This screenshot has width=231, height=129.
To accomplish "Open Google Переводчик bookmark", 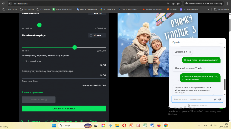I will [87, 9].
